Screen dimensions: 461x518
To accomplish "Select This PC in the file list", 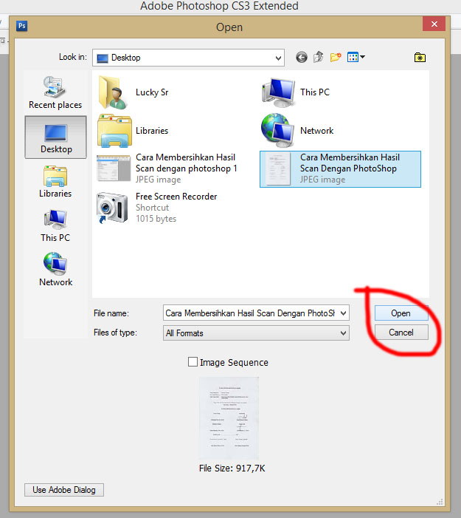I will pyautogui.click(x=296, y=92).
